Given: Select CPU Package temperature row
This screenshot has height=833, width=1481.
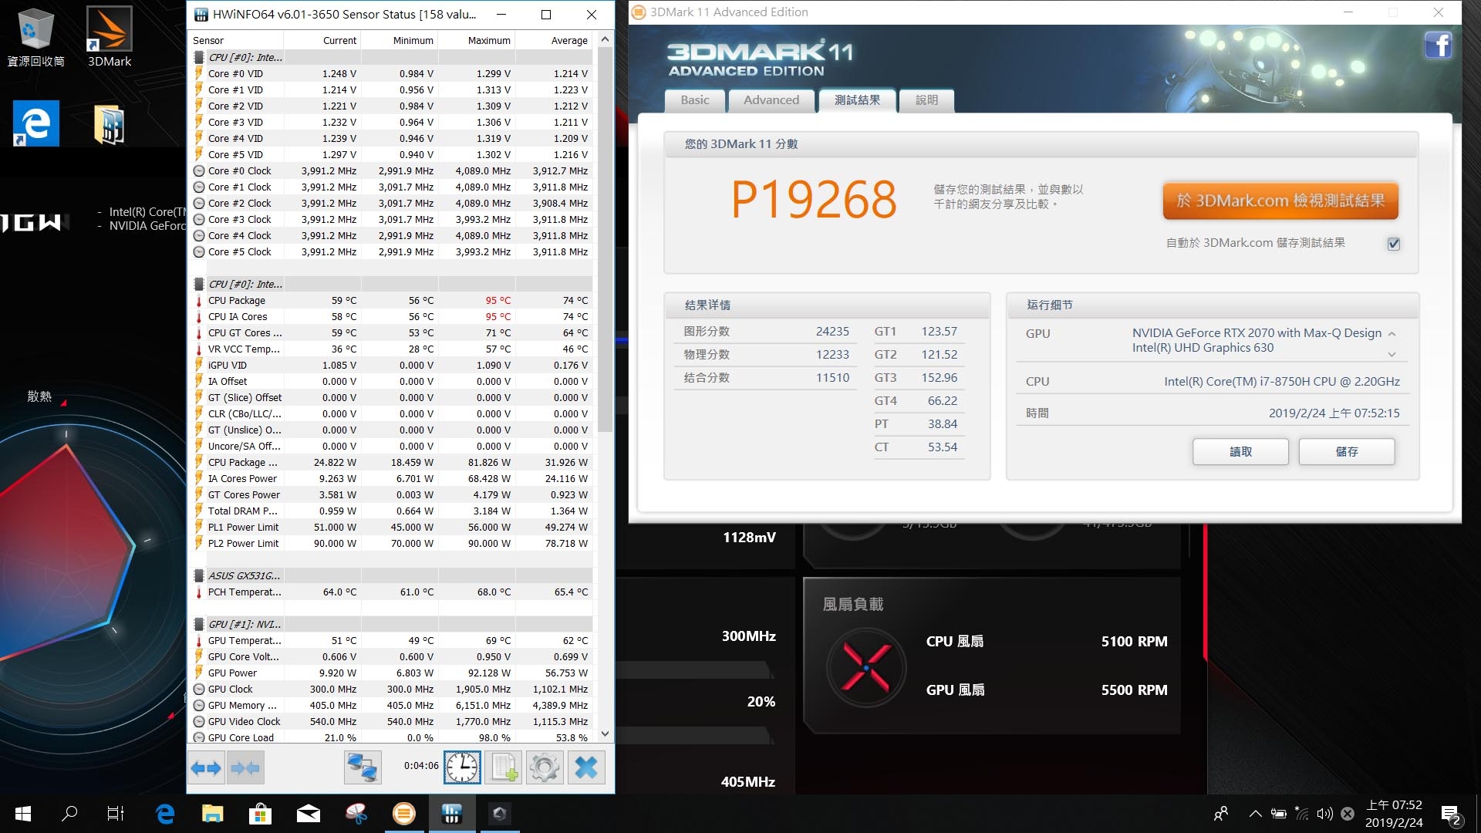Looking at the screenshot, I should 391,301.
